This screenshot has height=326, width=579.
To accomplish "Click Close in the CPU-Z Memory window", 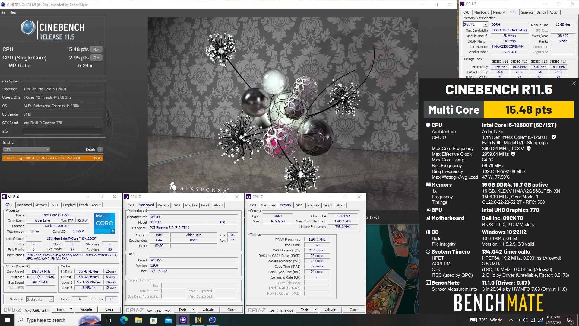I will (353, 310).
